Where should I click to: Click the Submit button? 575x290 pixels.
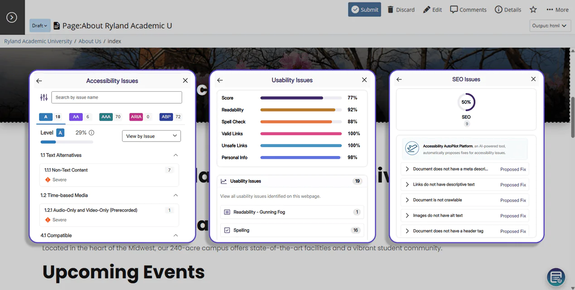pyautogui.click(x=364, y=9)
